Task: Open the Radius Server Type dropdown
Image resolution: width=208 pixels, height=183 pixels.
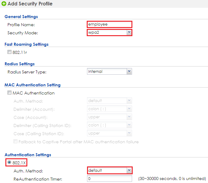Action: point(110,71)
